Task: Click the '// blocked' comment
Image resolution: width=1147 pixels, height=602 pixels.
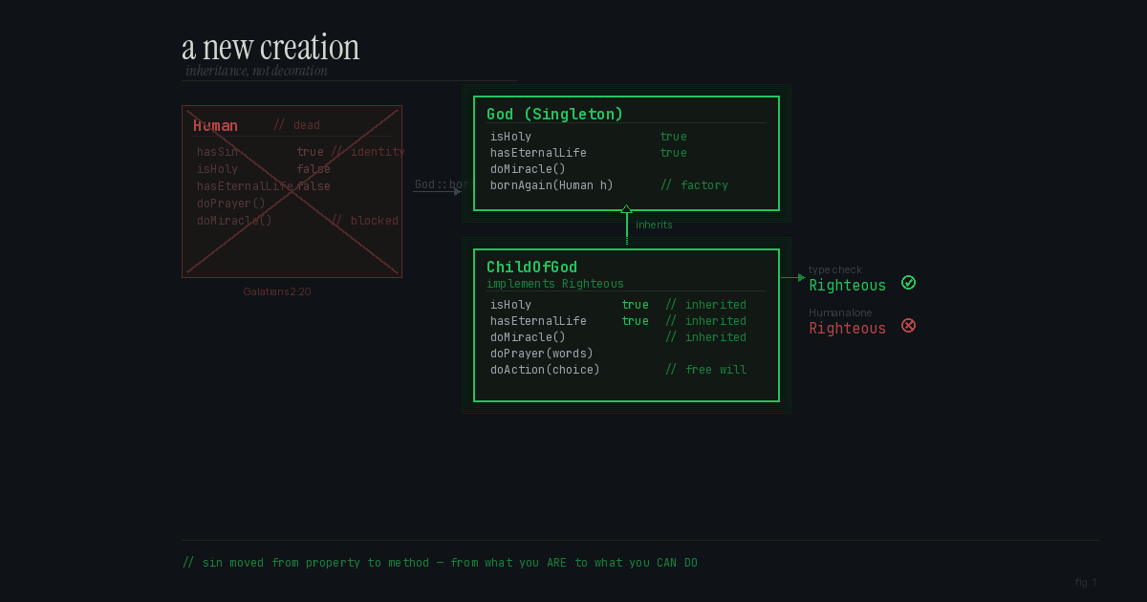Action: coord(364,221)
